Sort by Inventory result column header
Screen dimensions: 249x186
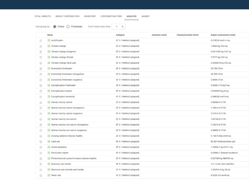click(159, 35)
